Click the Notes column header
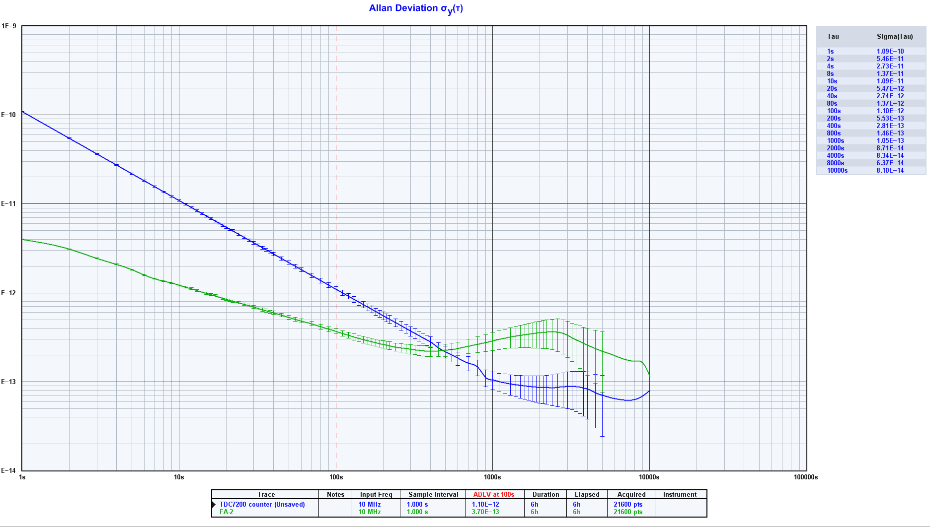 335,494
